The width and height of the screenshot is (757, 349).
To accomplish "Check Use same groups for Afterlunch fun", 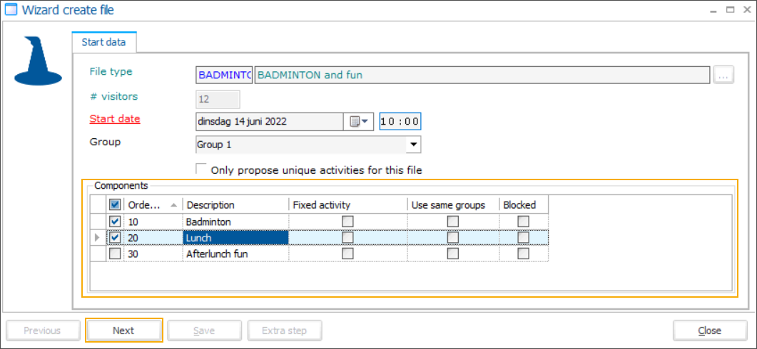I will [453, 254].
